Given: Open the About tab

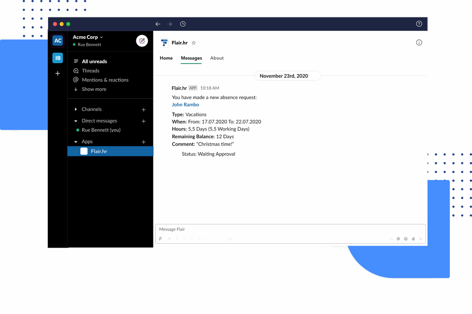Looking at the screenshot, I should [217, 58].
